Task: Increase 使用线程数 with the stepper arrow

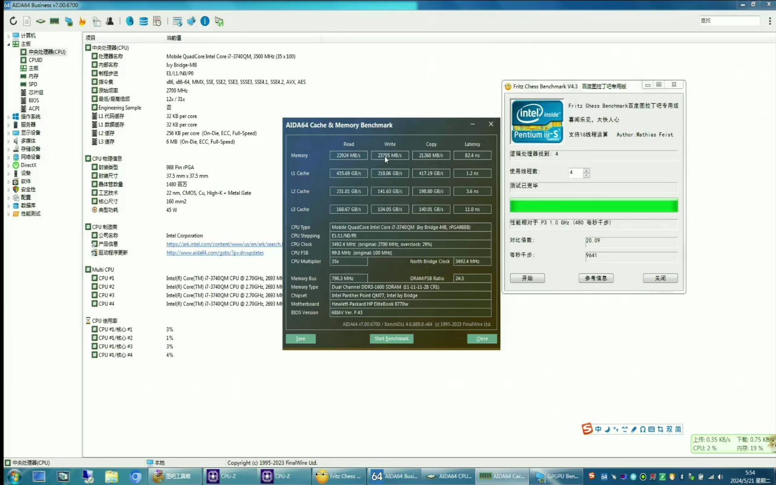Action: click(586, 170)
